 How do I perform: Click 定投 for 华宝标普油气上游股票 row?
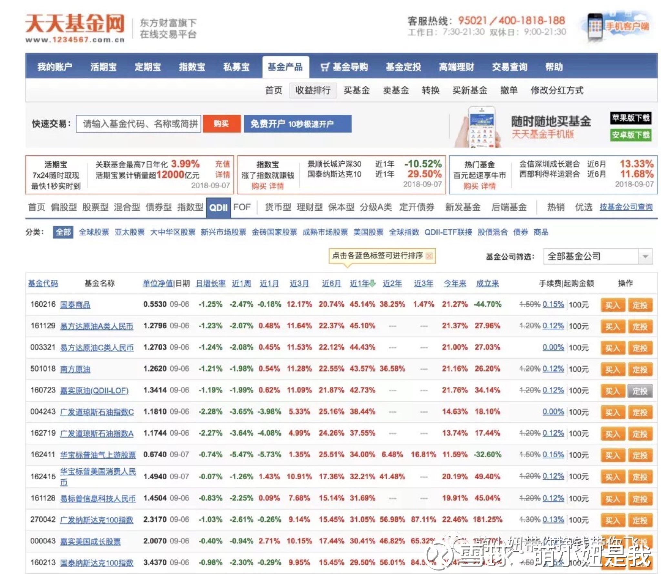640,455
